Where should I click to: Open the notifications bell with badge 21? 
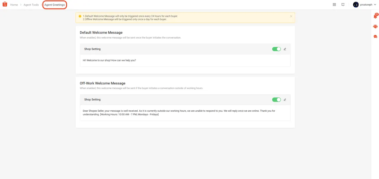(375, 16)
